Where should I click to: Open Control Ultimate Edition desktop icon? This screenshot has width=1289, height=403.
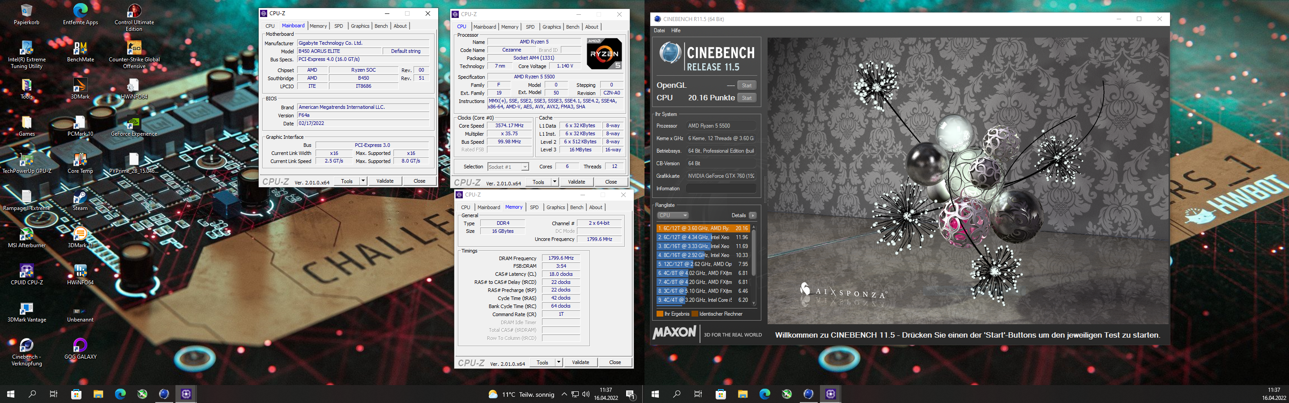[x=134, y=17]
